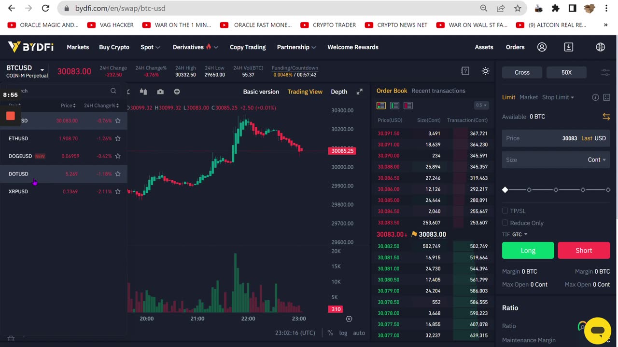Toggle percent scale on the chart

pos(330,333)
